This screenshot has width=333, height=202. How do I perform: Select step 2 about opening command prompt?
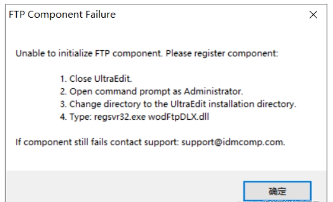point(152,91)
